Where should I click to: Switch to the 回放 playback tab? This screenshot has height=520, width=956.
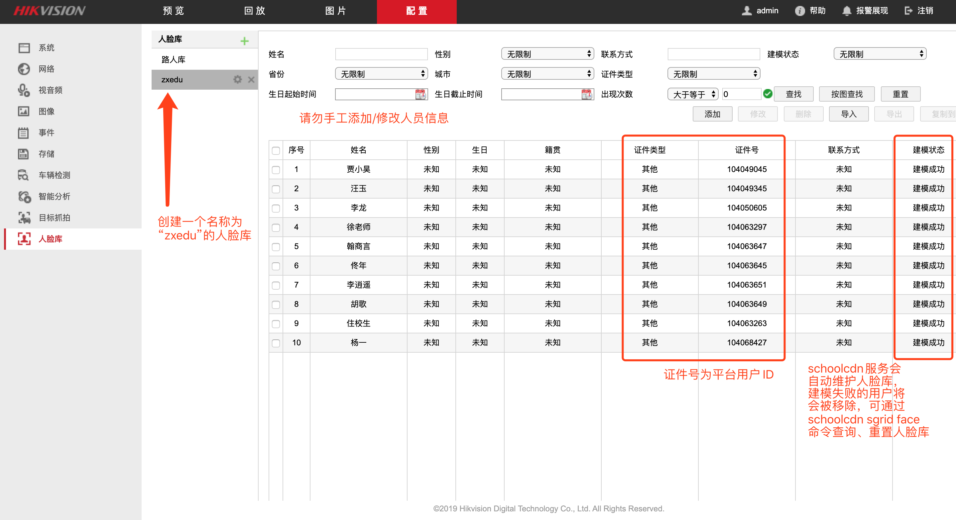[x=255, y=11]
